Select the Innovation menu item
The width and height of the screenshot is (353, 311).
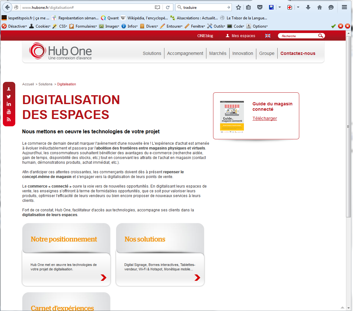[243, 53]
